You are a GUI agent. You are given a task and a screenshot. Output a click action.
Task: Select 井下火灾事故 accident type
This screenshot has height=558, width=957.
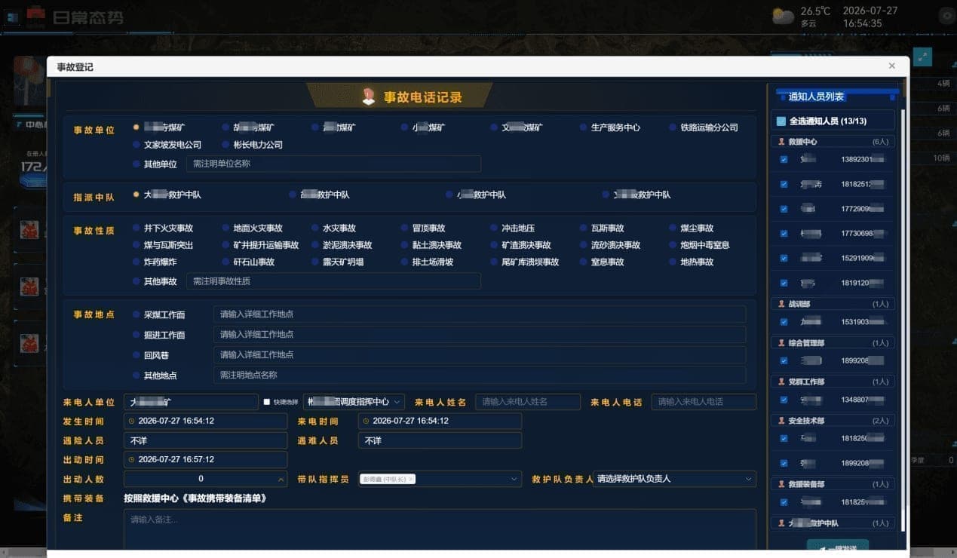(x=163, y=228)
